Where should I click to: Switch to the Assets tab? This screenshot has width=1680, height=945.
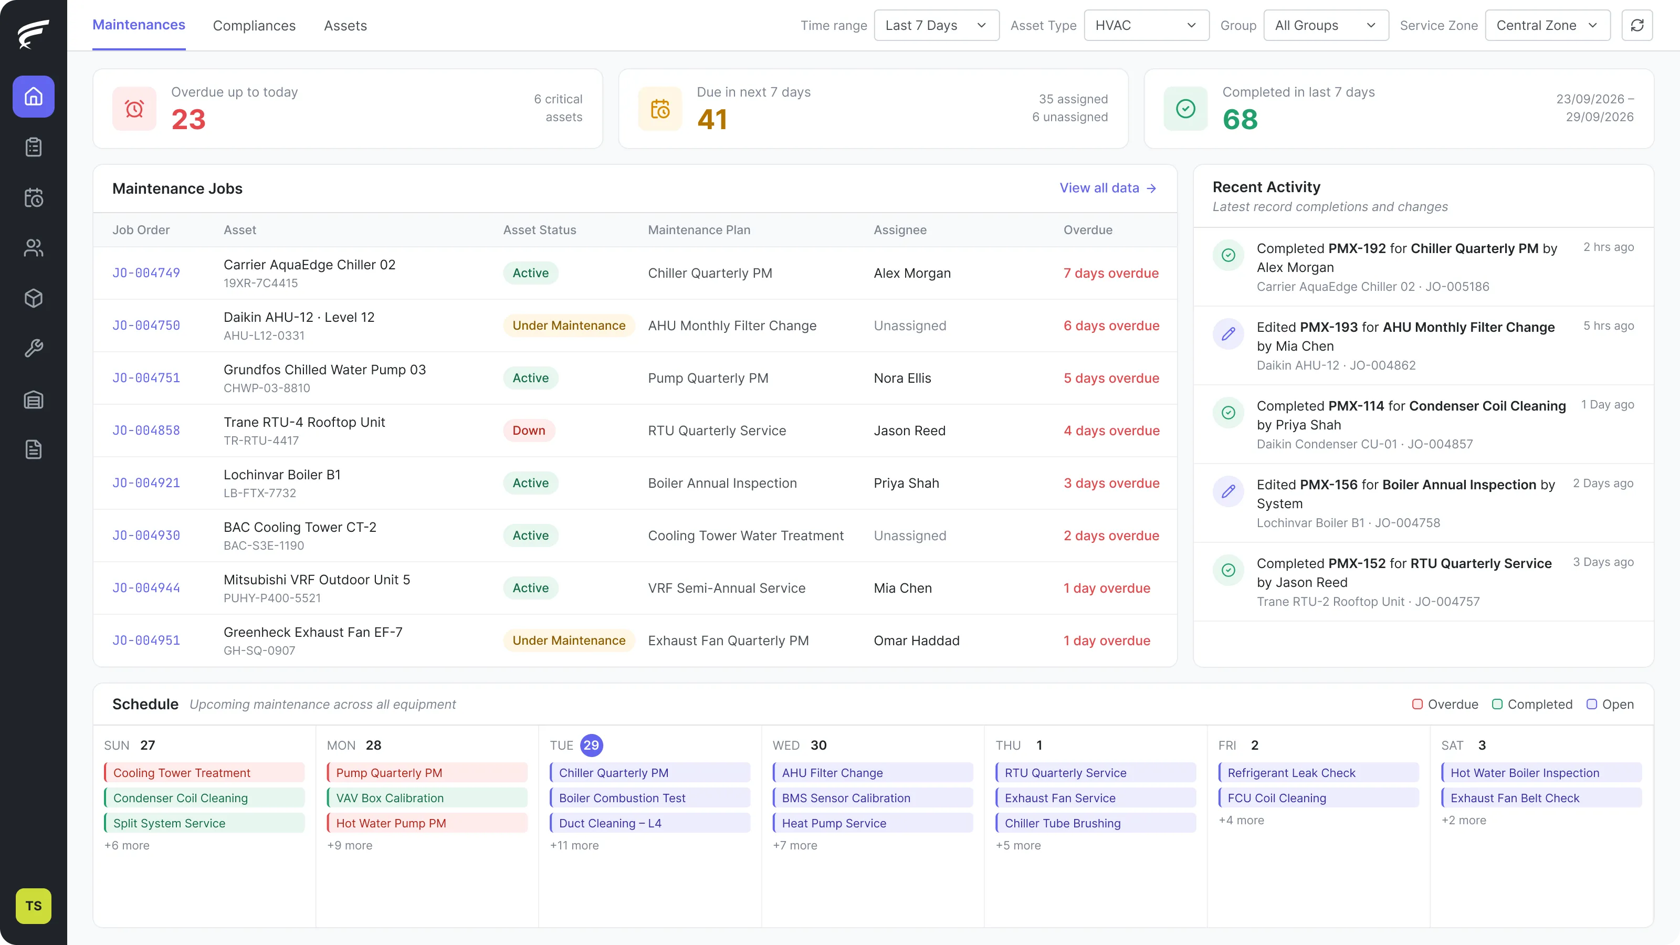click(x=345, y=25)
